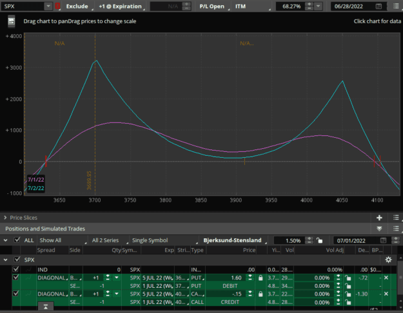Open the calendar picker for 07/01/2022 date
The height and width of the screenshot is (313, 403).
click(x=383, y=240)
